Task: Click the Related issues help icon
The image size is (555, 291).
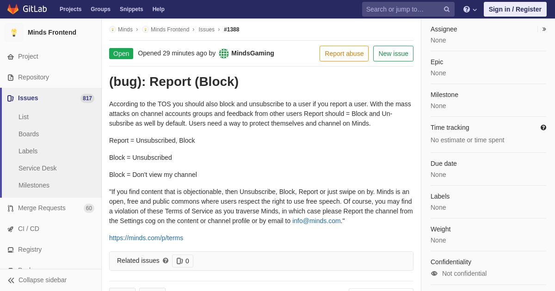Action: pyautogui.click(x=166, y=261)
